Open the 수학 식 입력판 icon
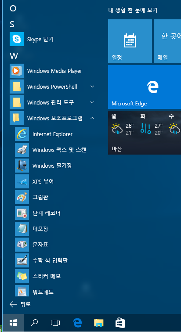The height and width of the screenshot is (332, 181). pos(22,260)
